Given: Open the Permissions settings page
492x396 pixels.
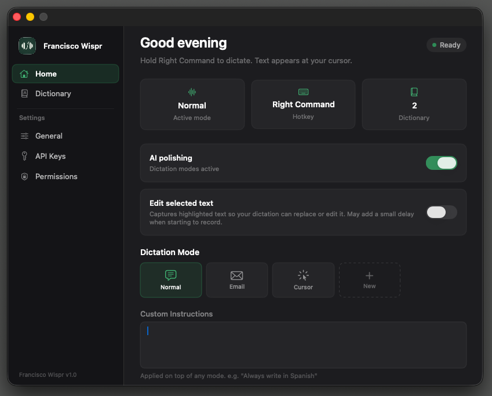Looking at the screenshot, I should click(x=56, y=176).
